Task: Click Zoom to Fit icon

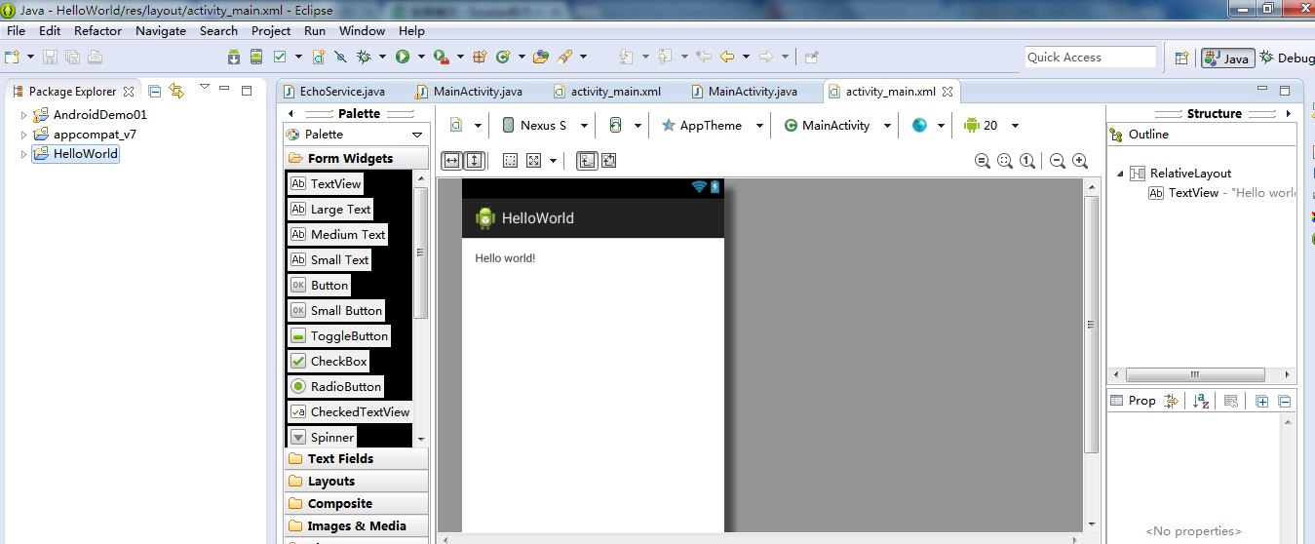Action: click(x=1005, y=161)
